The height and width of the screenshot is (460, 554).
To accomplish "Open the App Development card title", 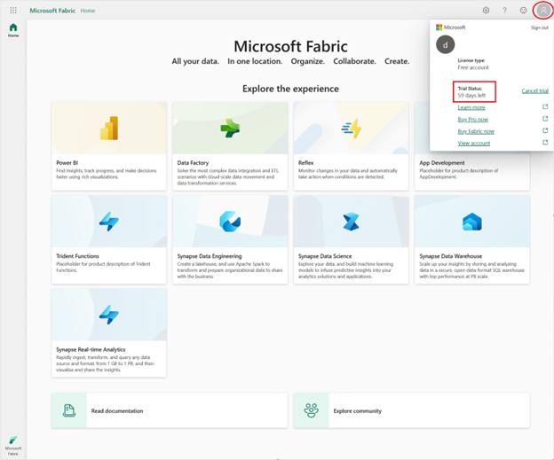I will [441, 162].
